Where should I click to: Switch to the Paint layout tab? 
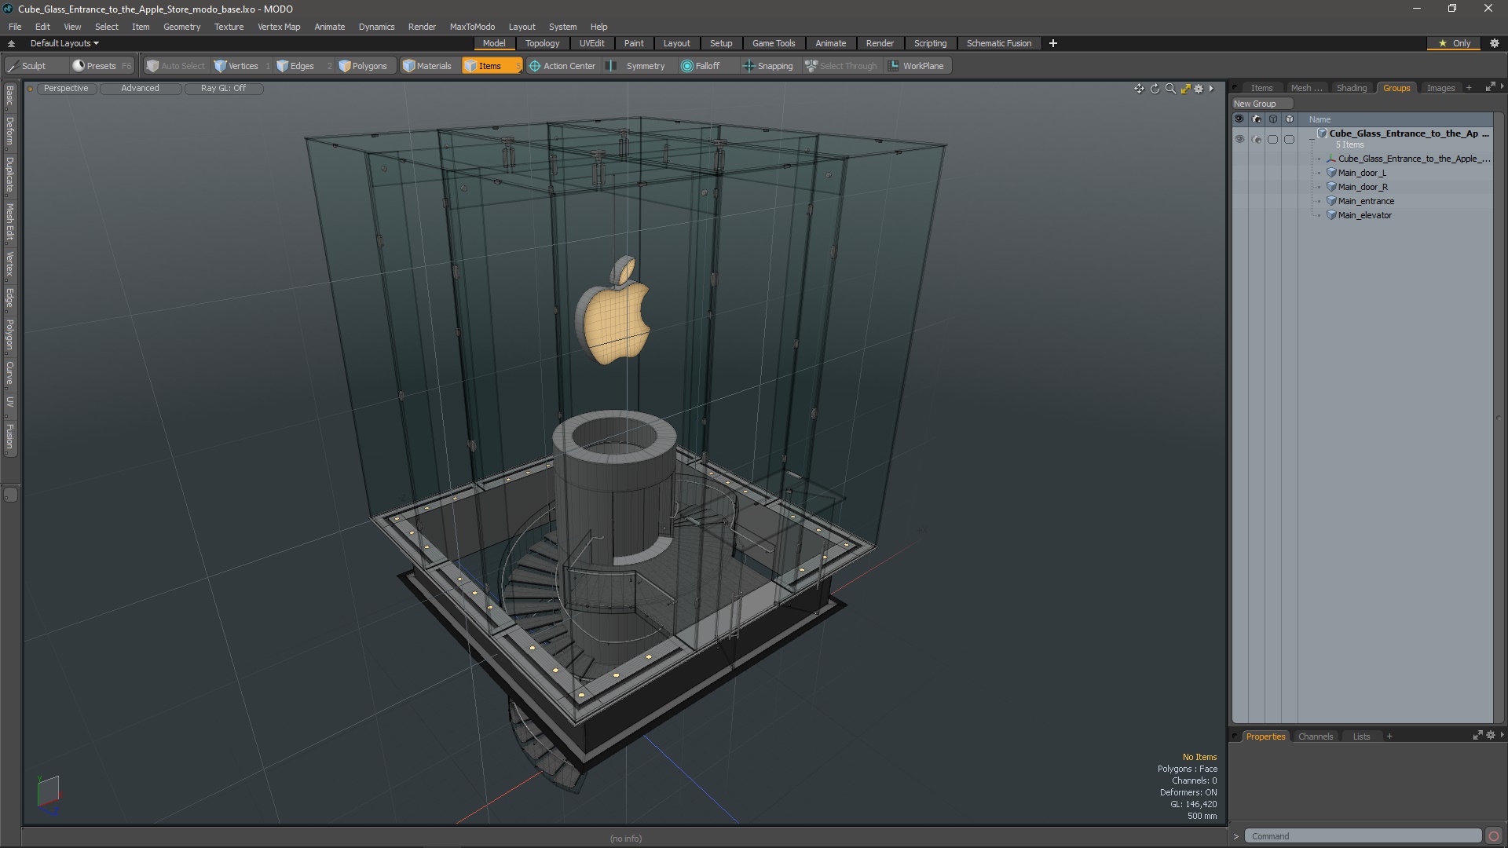click(634, 43)
